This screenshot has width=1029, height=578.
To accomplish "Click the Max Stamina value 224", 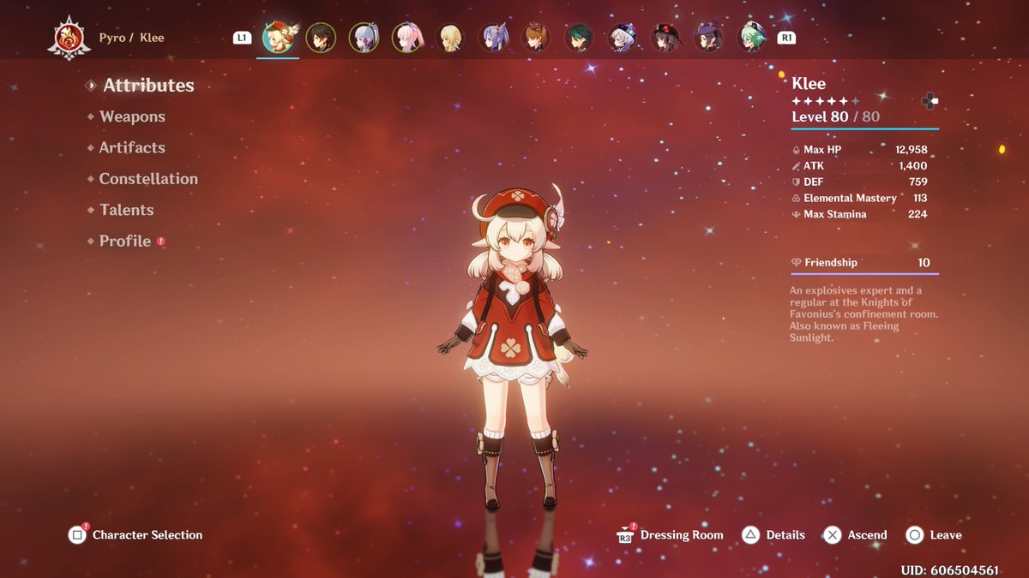I will [918, 215].
